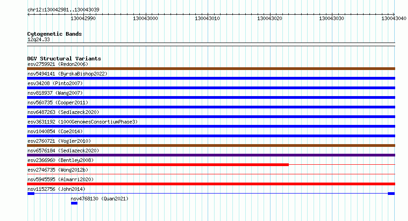The width and height of the screenshot is (408, 221).
Task: Select the nsv5494141 (ByrskaBishop2022) variant label
Action: pos(67,74)
